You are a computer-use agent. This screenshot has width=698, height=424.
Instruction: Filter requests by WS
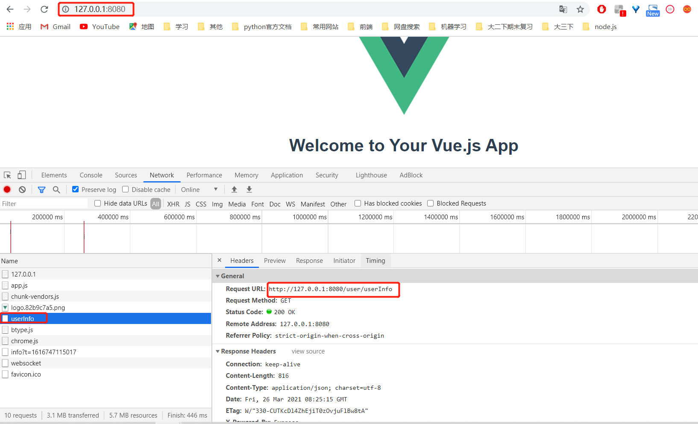290,204
